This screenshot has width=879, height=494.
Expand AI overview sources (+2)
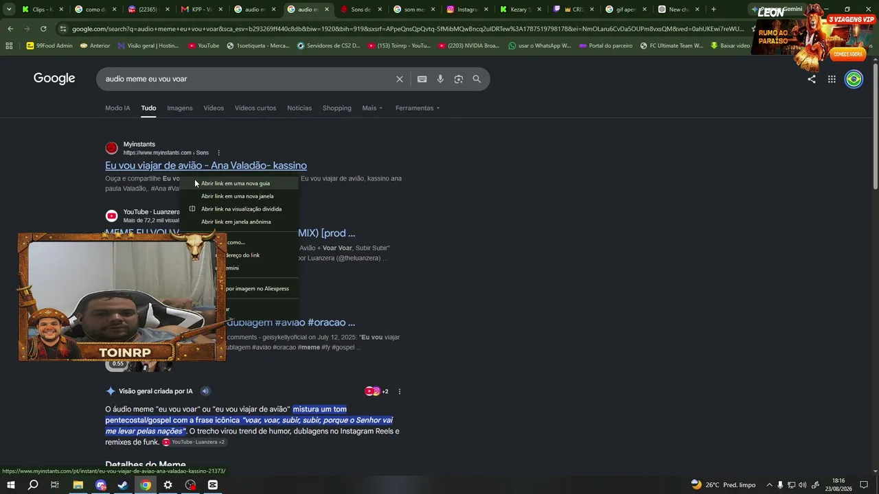click(377, 391)
